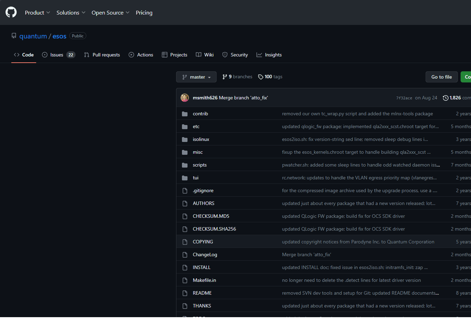Expand the Product menu
The image size is (471, 322).
(x=37, y=12)
